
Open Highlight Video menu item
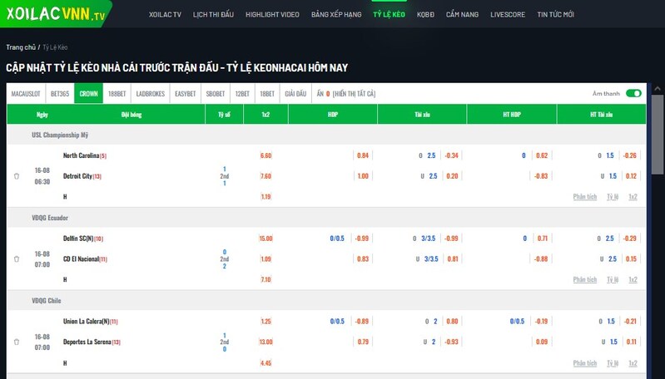coord(272,14)
